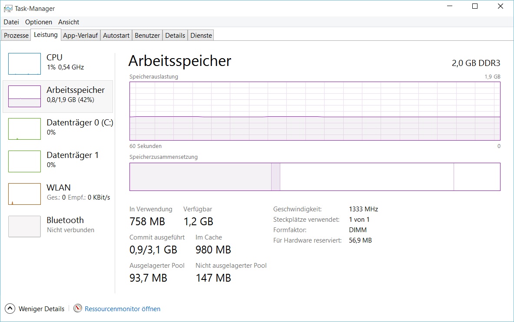Open Datenträger 0 (C:) performance graph
The height and width of the screenshot is (322, 514).
tap(24, 129)
